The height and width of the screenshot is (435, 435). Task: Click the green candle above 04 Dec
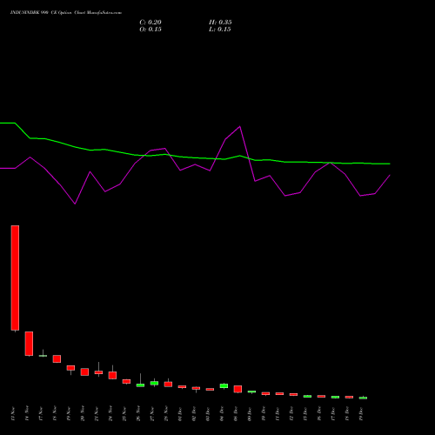tap(224, 385)
